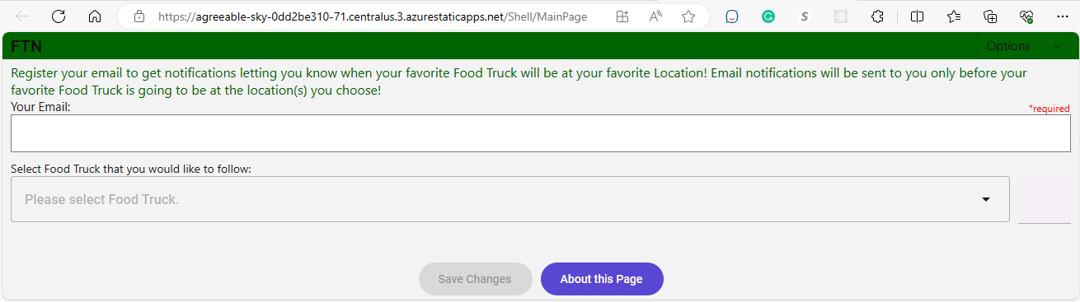Click the FTN title in header
Viewport: 1080px width, 302px height.
point(26,47)
